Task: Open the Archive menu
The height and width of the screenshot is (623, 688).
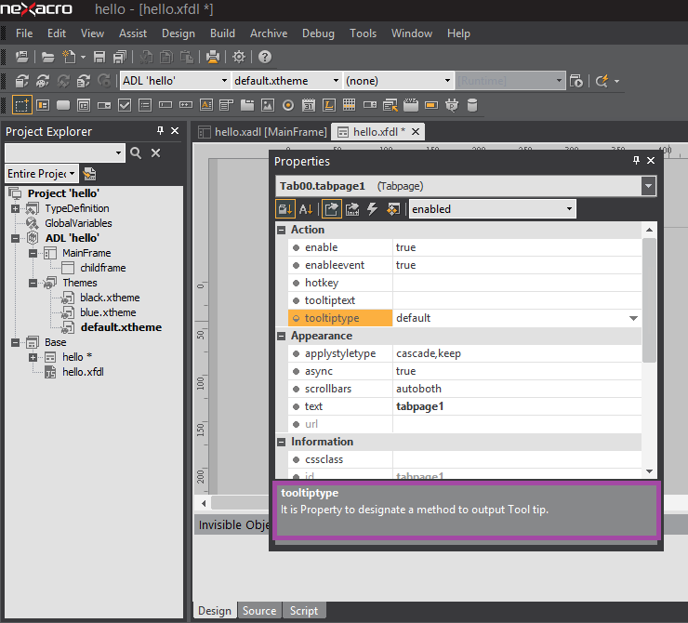Action: pyautogui.click(x=269, y=33)
